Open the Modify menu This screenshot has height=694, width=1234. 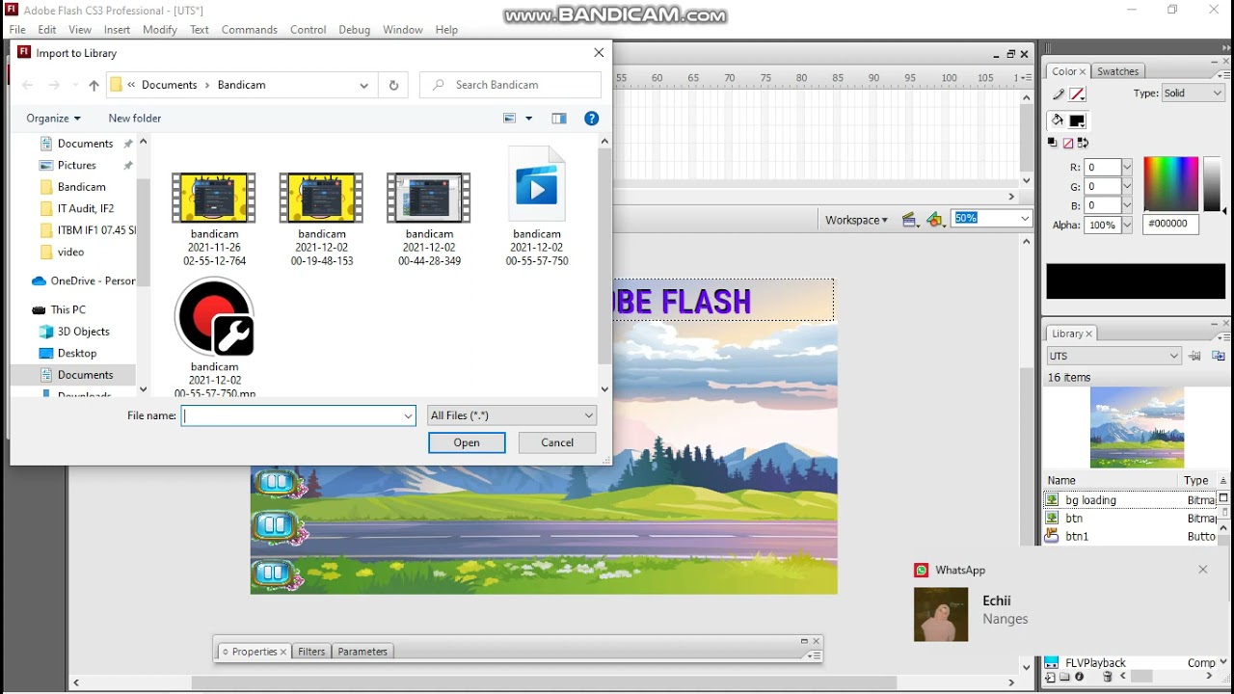[159, 30]
